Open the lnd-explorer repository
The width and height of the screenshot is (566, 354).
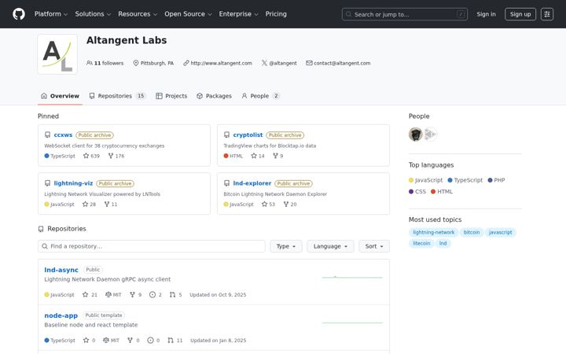(x=252, y=183)
